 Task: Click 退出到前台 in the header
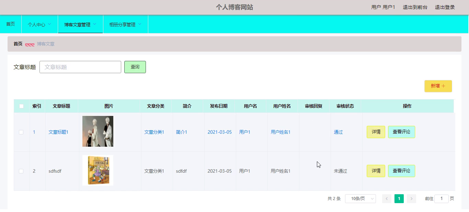click(x=415, y=7)
